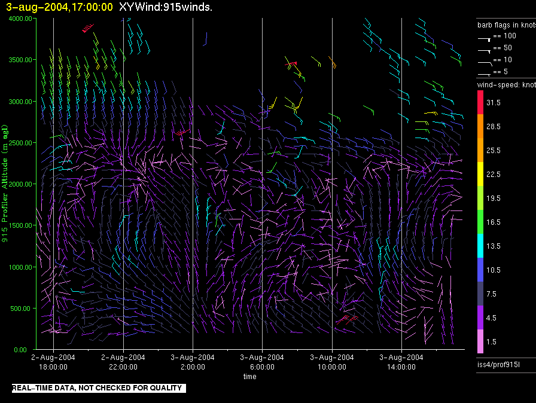Click the 3000.00 altitude tick label
The width and height of the screenshot is (536, 403).
coord(20,102)
